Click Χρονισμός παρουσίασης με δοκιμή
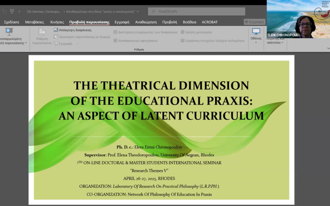This screenshot has width=330, height=206. tap(82, 37)
